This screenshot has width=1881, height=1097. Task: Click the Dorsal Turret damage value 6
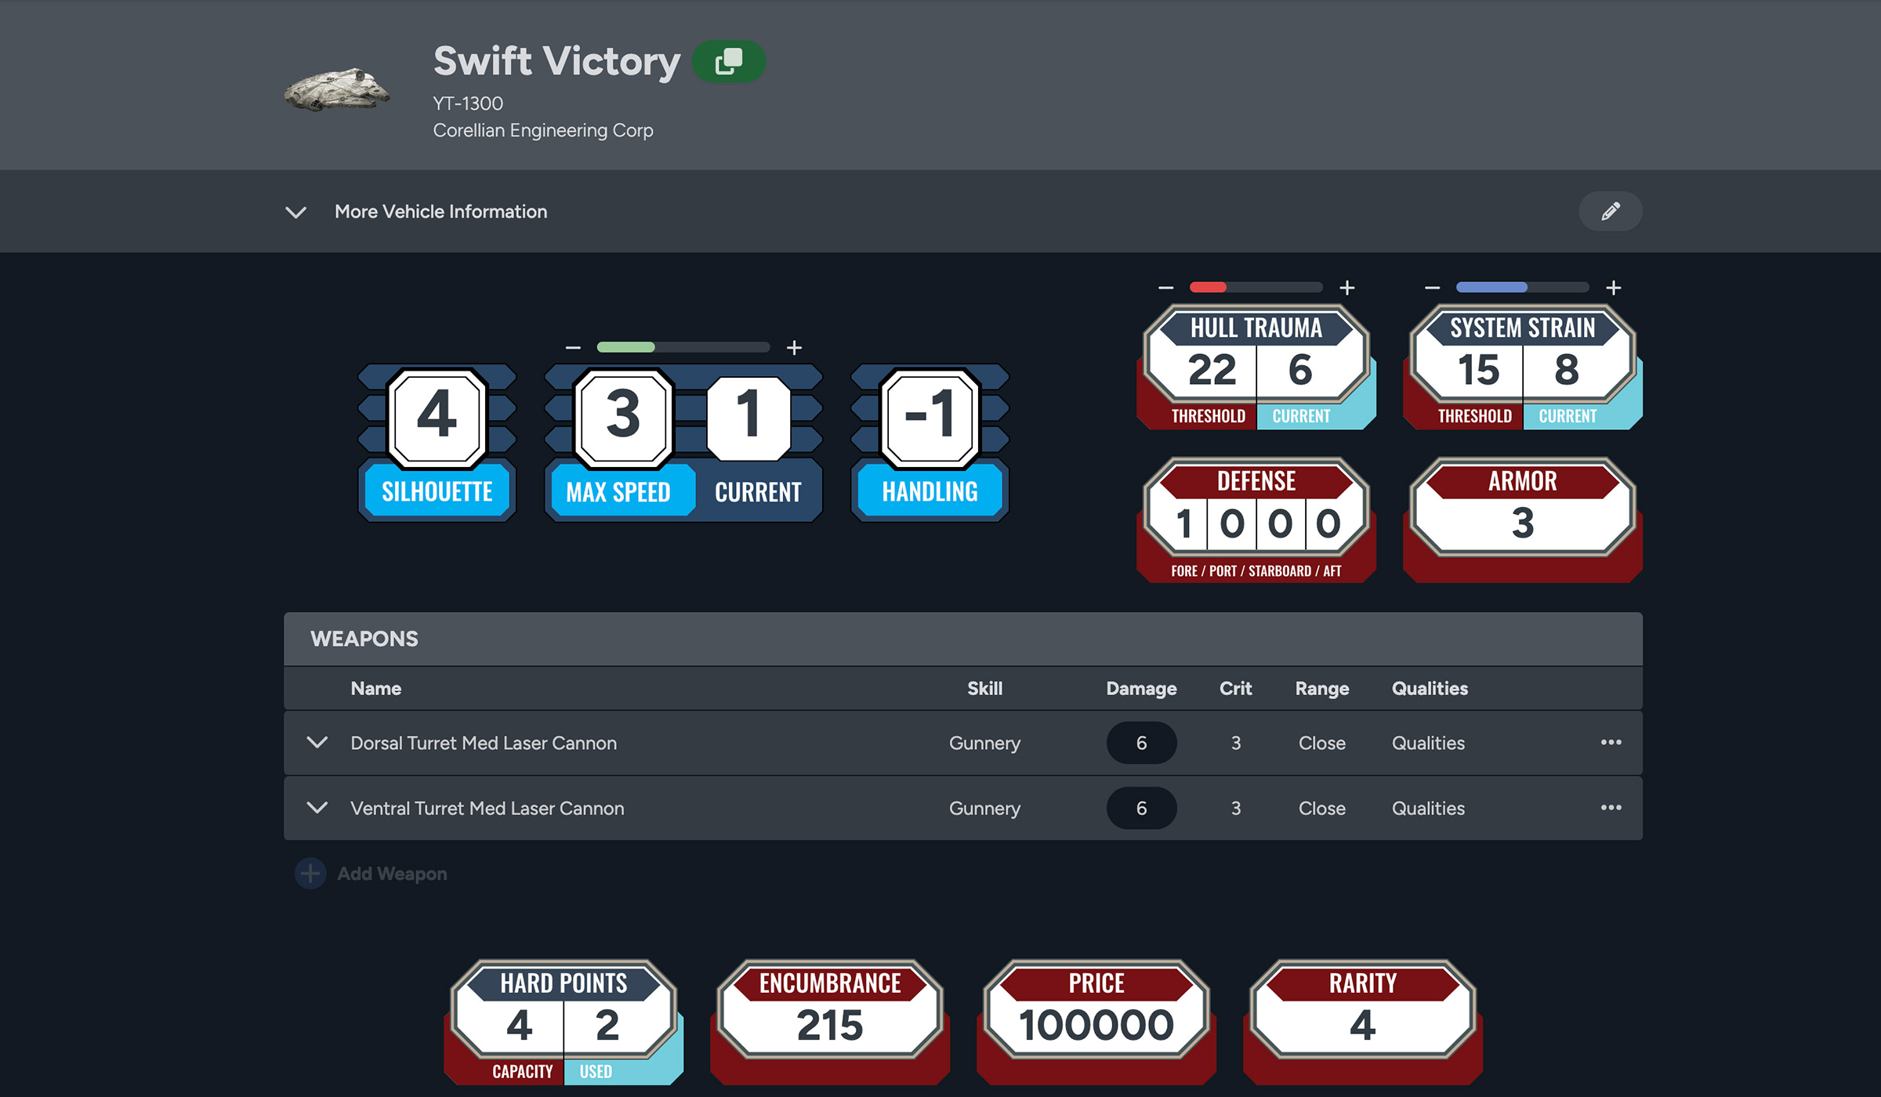[1141, 743]
